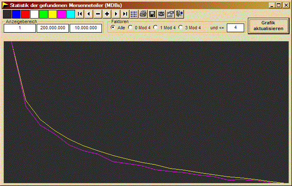Maximize the statistics window
The image size is (292, 186).
tap(279, 5)
